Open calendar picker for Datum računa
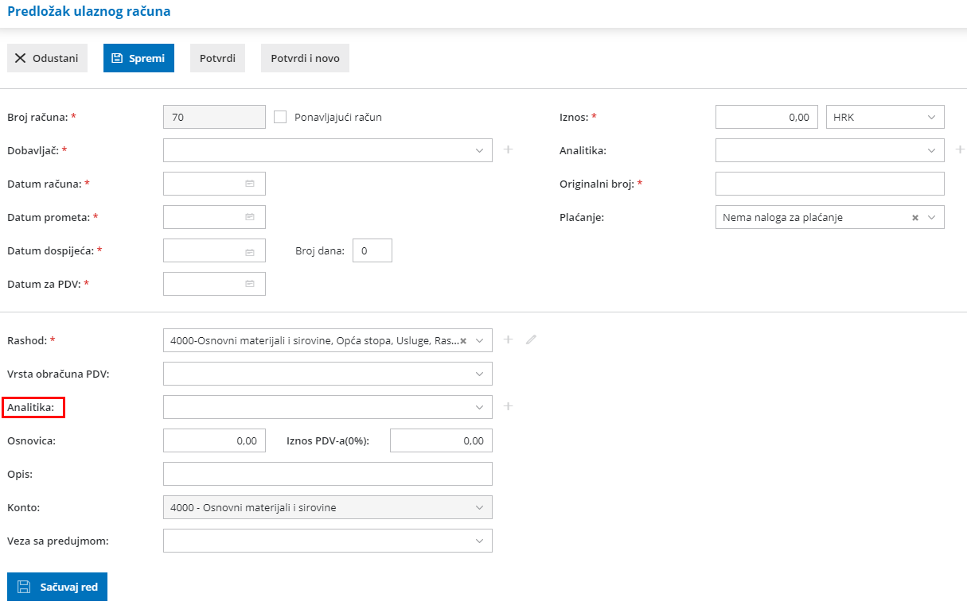The width and height of the screenshot is (967, 609). click(249, 184)
